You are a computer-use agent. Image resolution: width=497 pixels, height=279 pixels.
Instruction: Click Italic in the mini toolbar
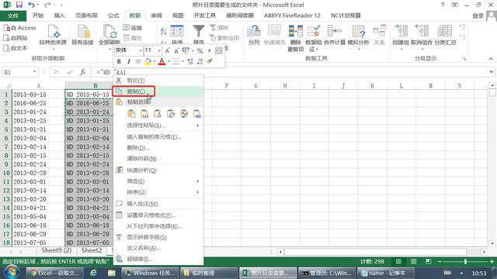[128, 61]
